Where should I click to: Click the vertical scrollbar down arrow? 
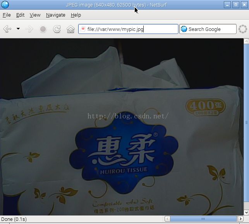coord(246,212)
